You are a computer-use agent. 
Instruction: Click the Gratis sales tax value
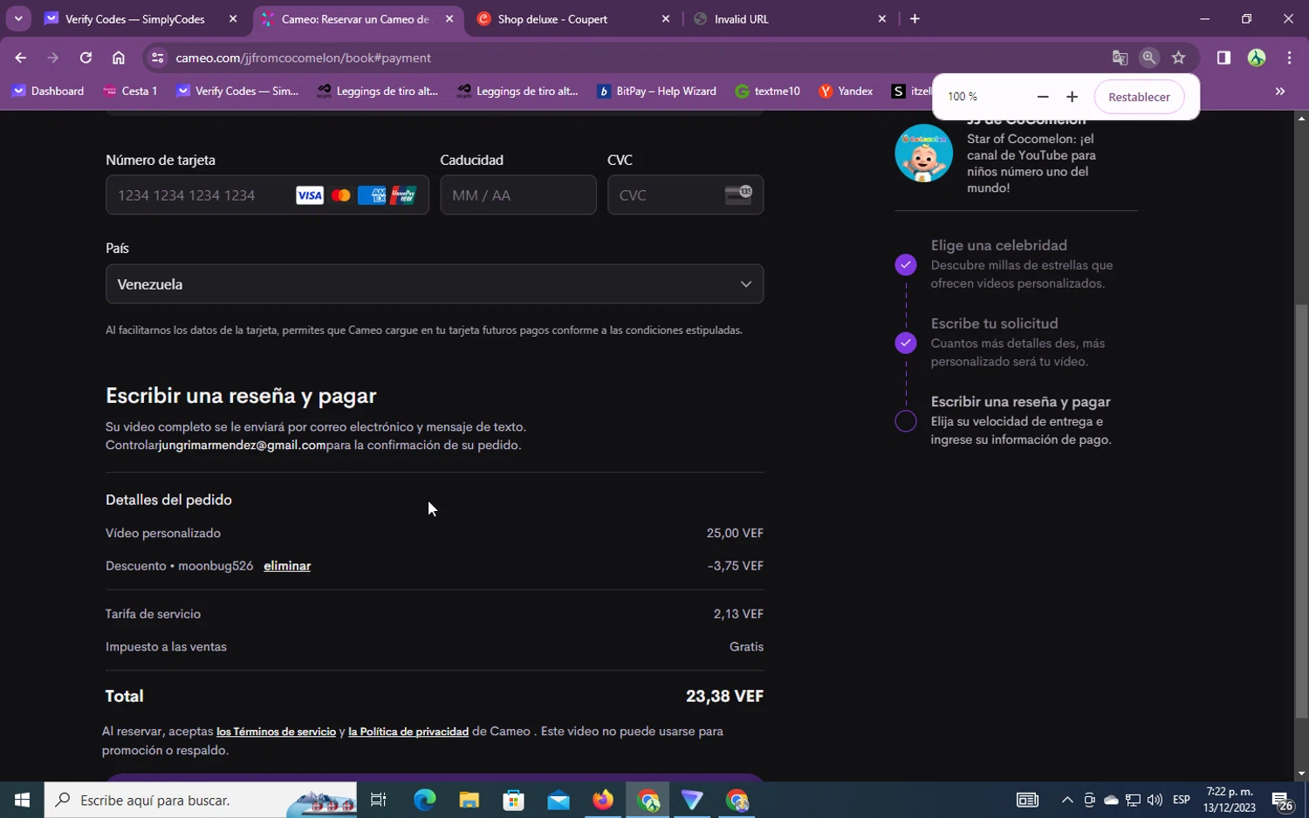(x=746, y=647)
